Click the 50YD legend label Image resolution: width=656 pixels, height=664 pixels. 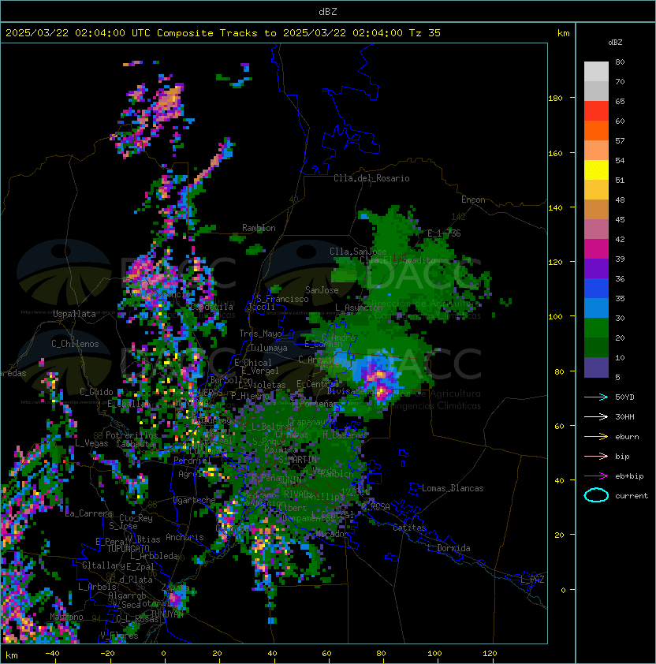tap(624, 397)
